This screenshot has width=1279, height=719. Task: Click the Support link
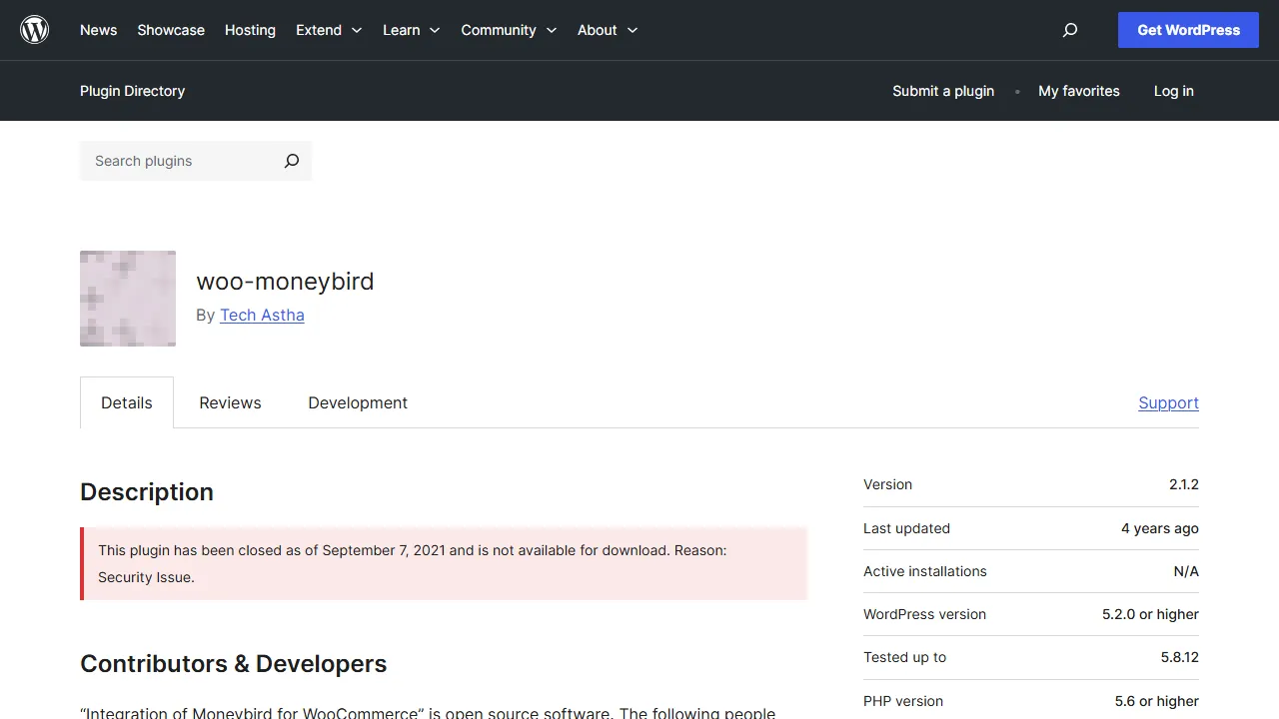click(x=1168, y=402)
